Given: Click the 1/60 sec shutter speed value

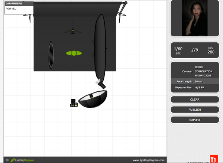Looking at the screenshot, I should 178,50.
